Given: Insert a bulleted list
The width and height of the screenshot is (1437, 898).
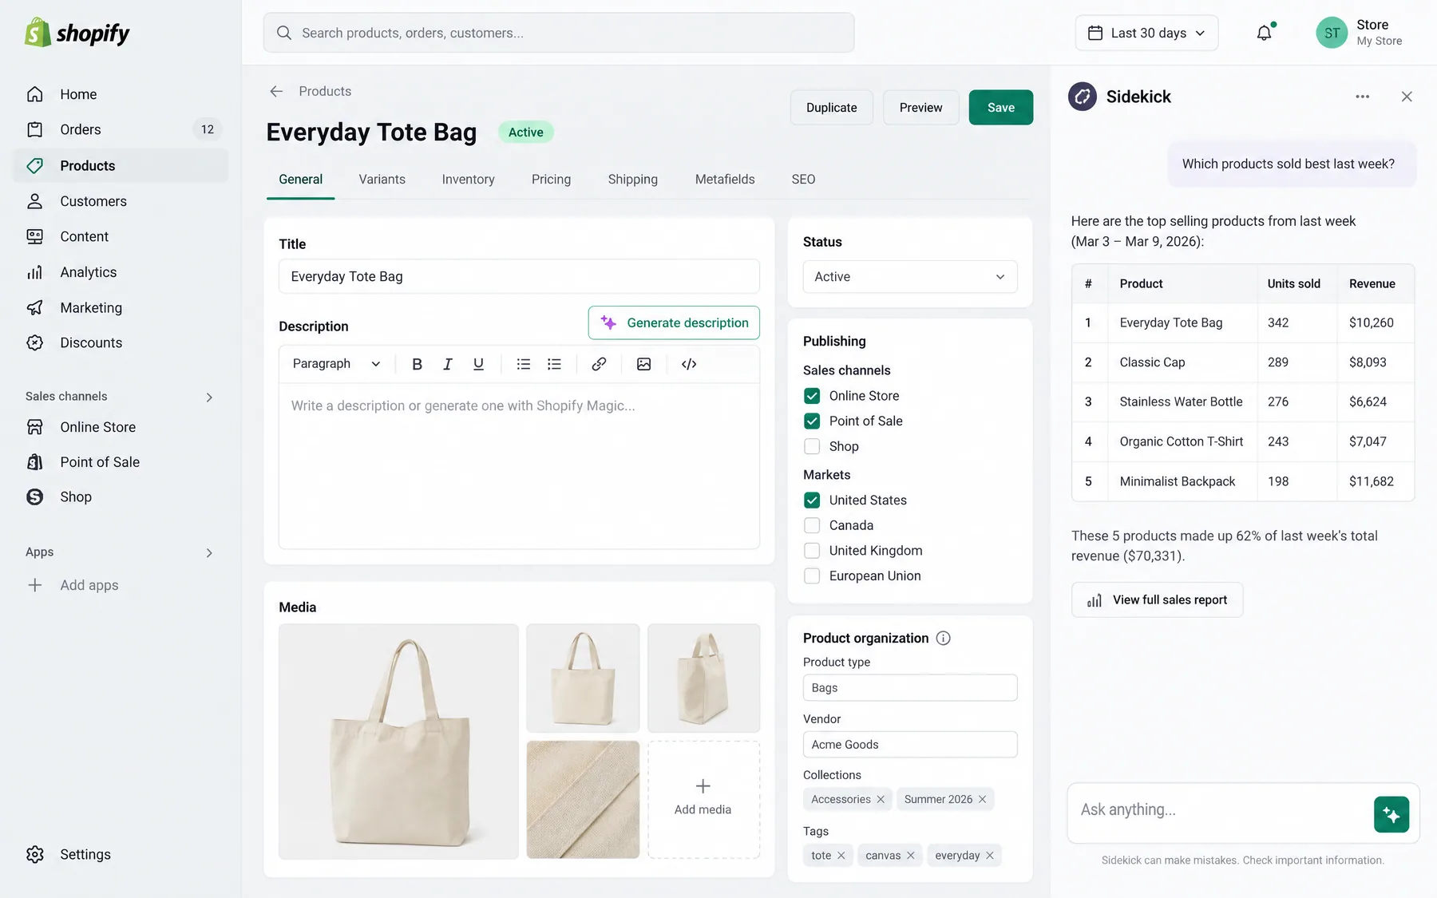Looking at the screenshot, I should [524, 364].
